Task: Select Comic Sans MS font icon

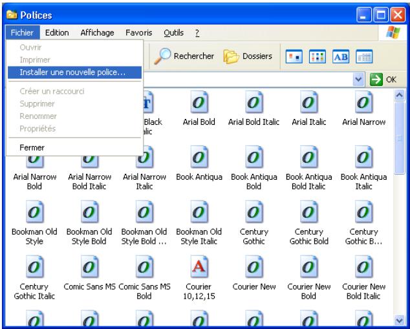Action: (89, 266)
